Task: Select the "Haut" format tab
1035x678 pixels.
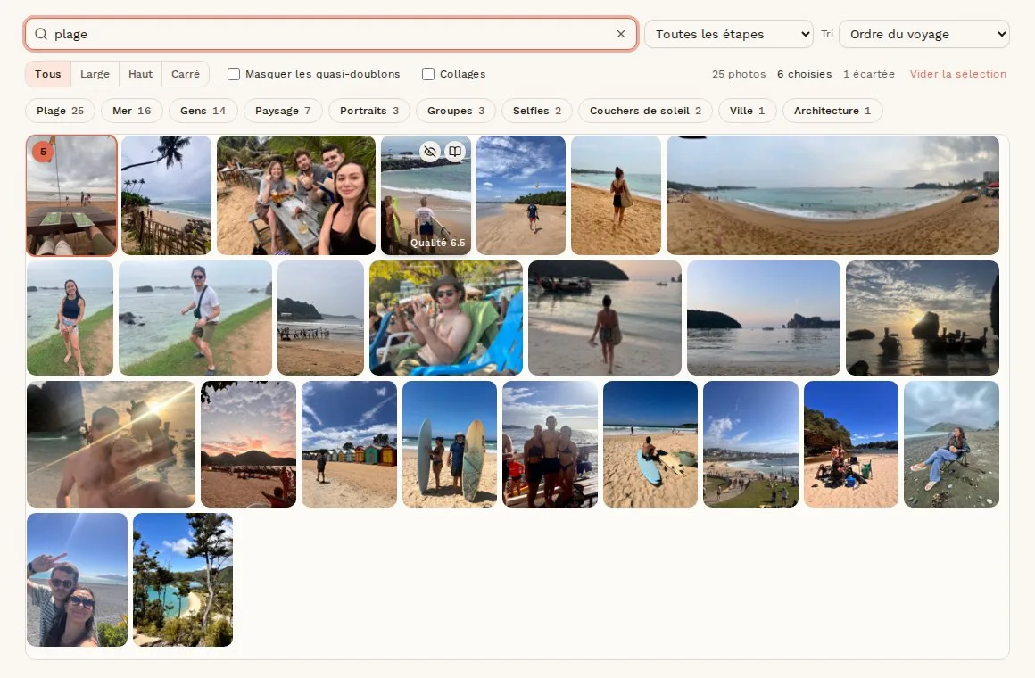Action: click(141, 74)
